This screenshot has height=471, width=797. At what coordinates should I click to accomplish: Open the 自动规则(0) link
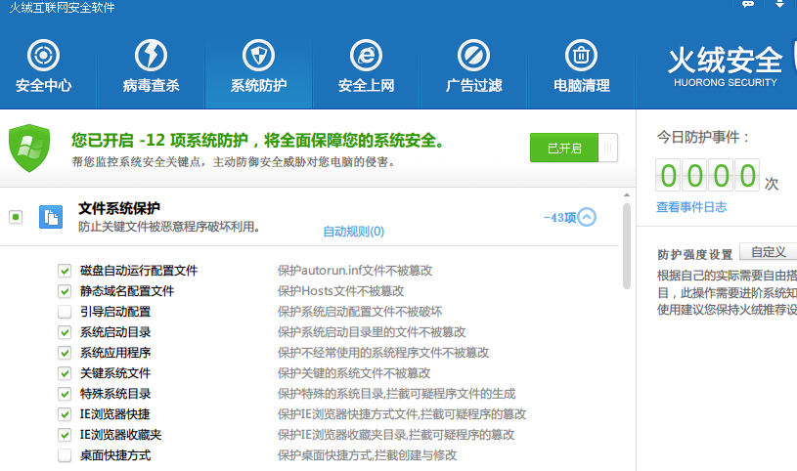pyautogui.click(x=353, y=232)
